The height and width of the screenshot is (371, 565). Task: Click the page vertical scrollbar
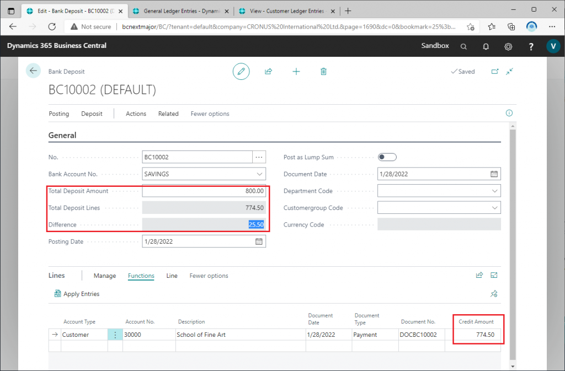(x=513, y=245)
